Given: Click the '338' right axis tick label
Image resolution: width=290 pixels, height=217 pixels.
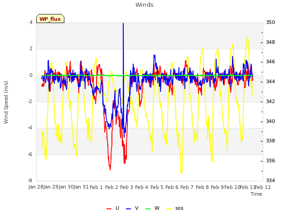Looking at the screenshot, I should pos(271,141).
